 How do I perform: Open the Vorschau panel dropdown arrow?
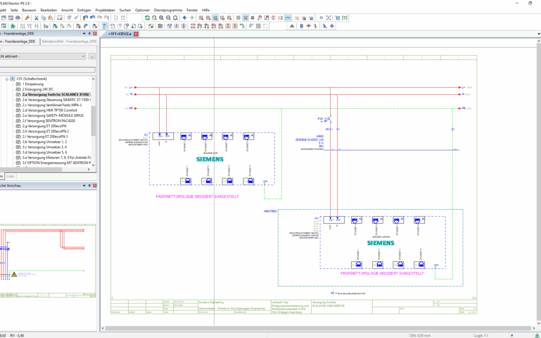[84, 186]
